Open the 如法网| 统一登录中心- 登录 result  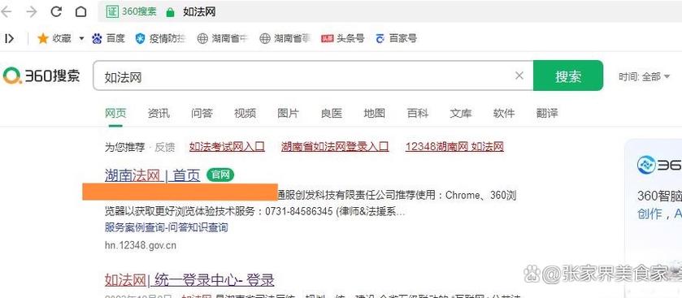(189, 279)
